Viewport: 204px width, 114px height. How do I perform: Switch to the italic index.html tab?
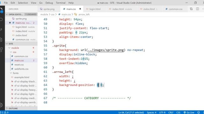click(149, 9)
